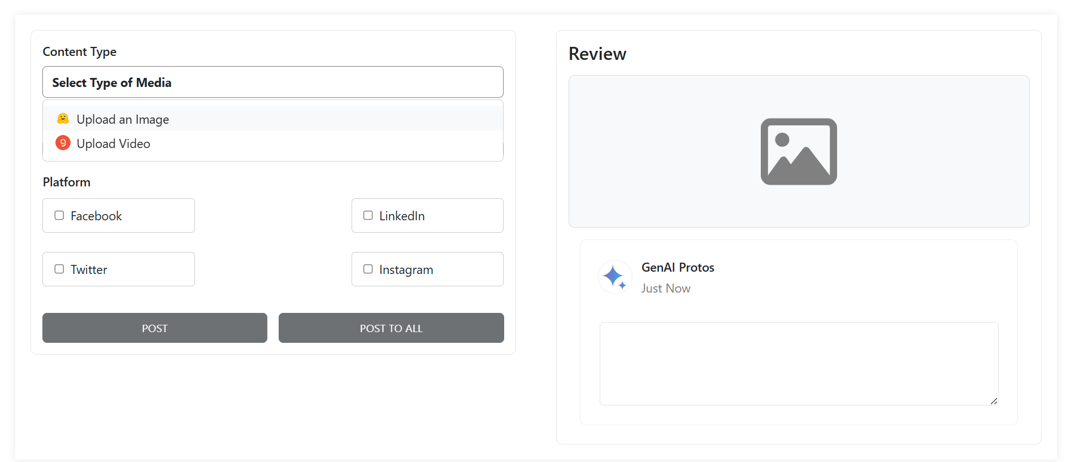Click the GenAI Protos sparkle avatar
The height and width of the screenshot is (462, 1066).
tap(615, 277)
